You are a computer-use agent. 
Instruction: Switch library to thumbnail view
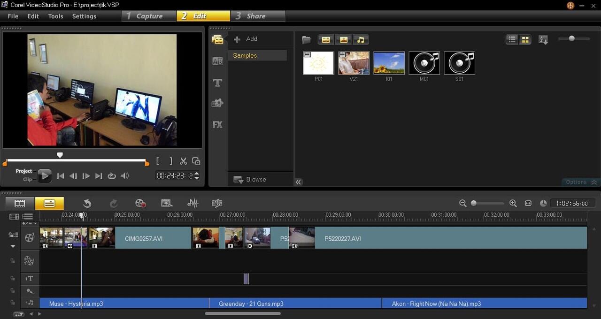coord(525,40)
